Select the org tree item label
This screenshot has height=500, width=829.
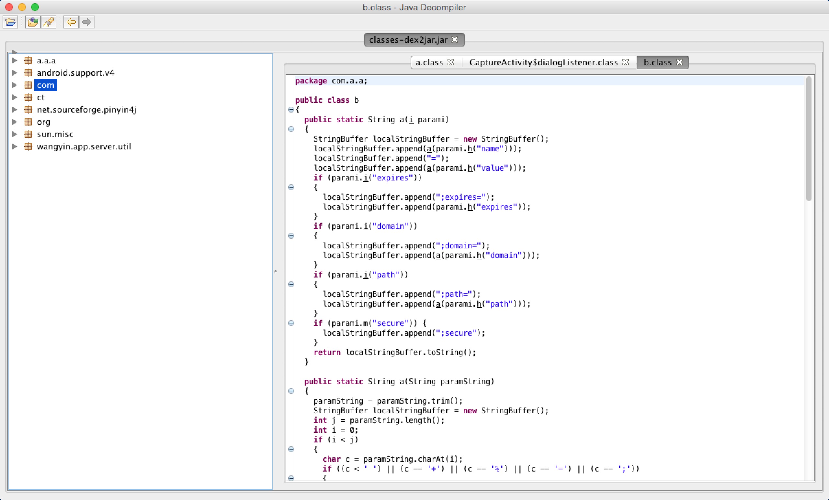click(44, 122)
